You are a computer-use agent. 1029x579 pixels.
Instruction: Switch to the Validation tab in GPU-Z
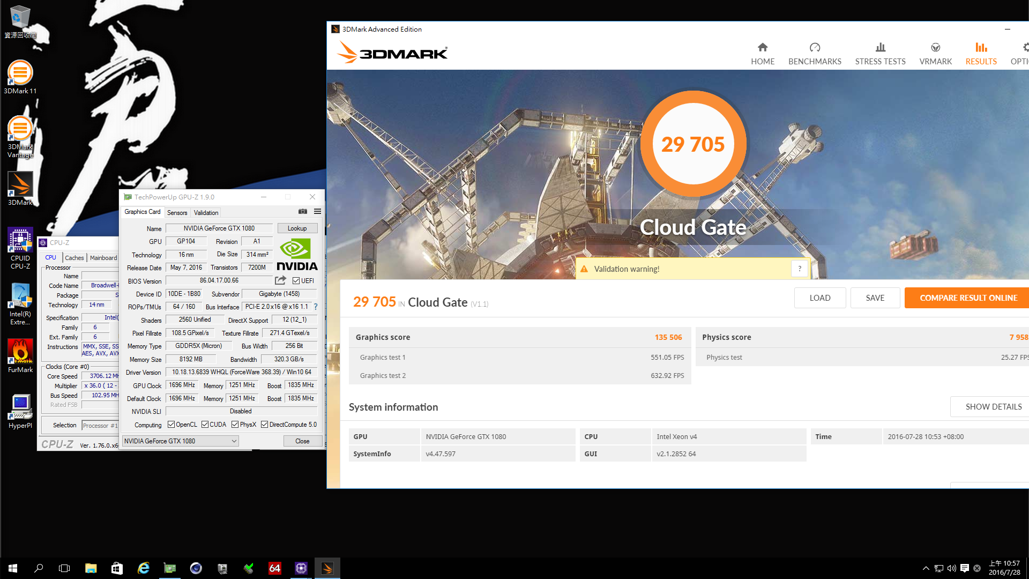[206, 213]
